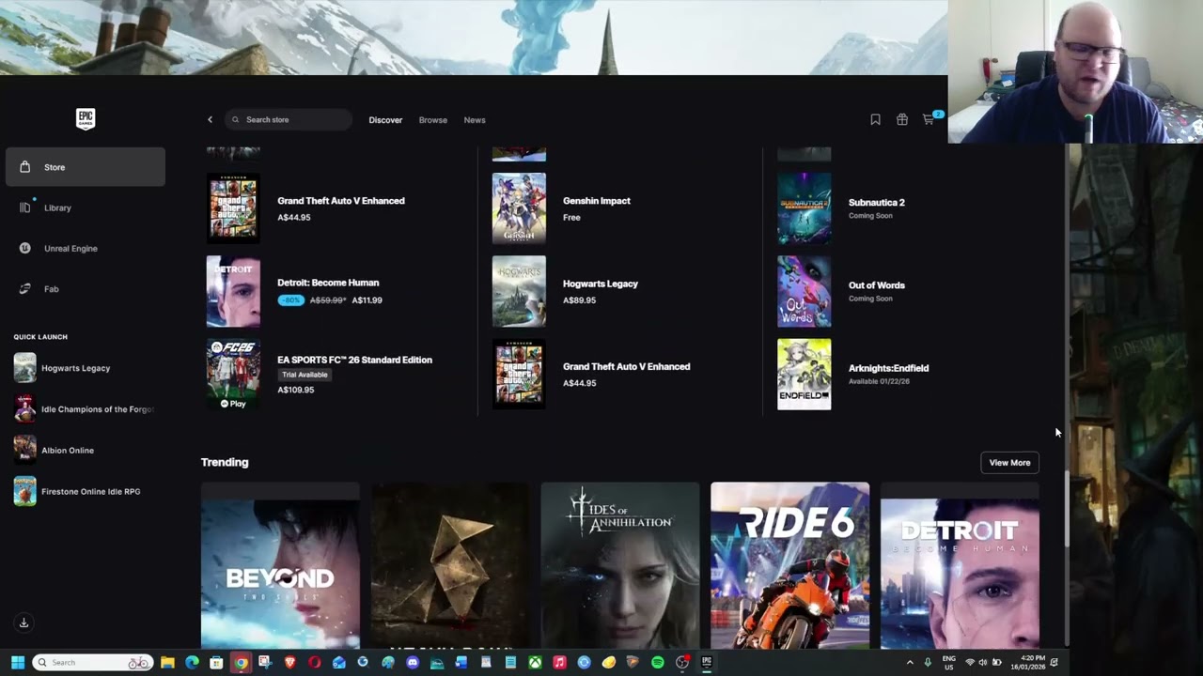This screenshot has width=1203, height=676.
Task: Go back with the arrow beside search
Action: 210,119
